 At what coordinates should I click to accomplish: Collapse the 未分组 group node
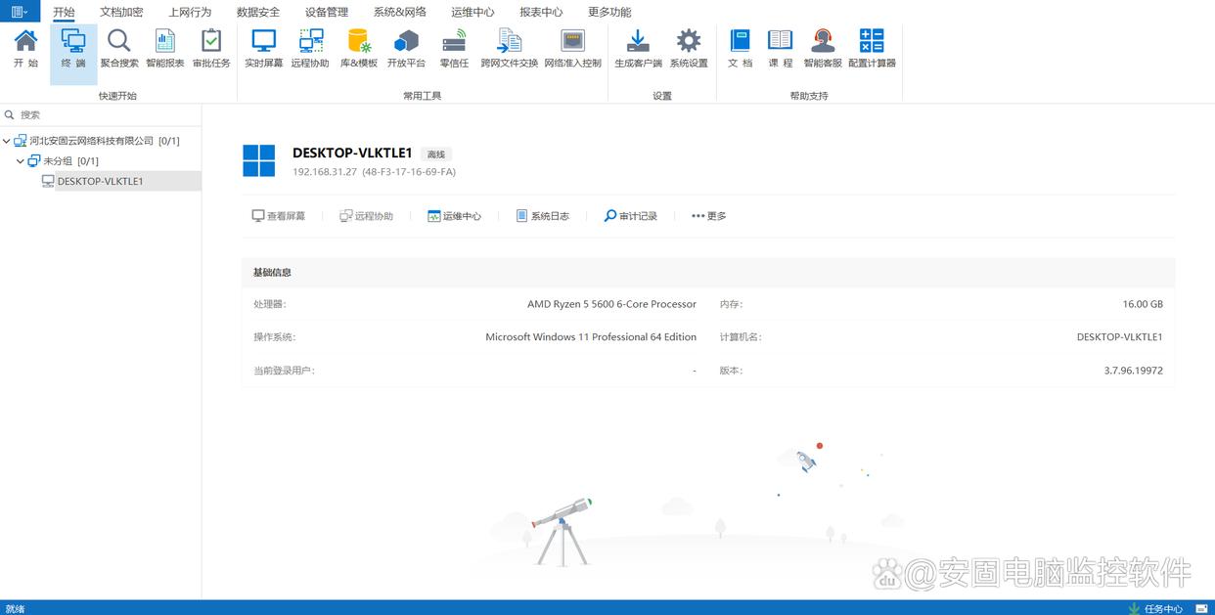pyautogui.click(x=21, y=160)
